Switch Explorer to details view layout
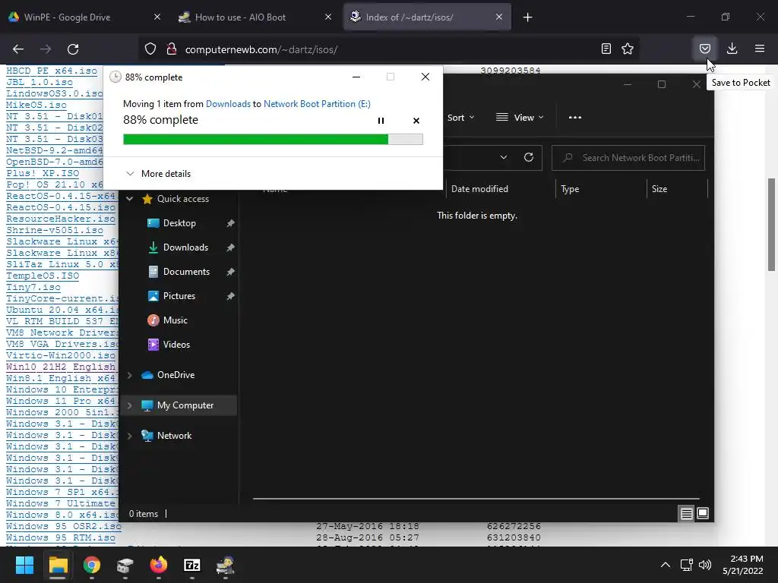 pos(686,514)
